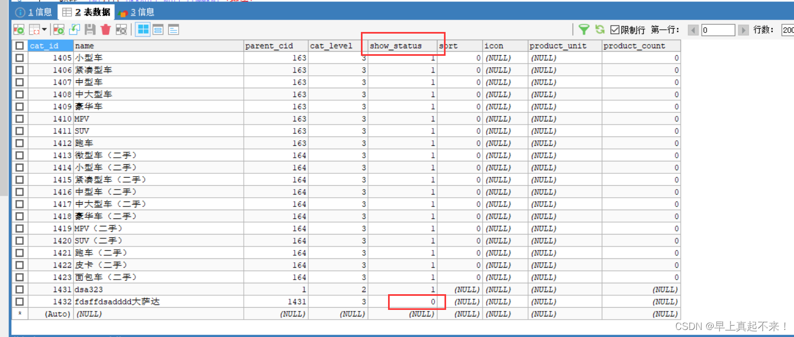Select the name cell 面包车（二手）
Screen dimensions: 794x337
tap(158, 277)
